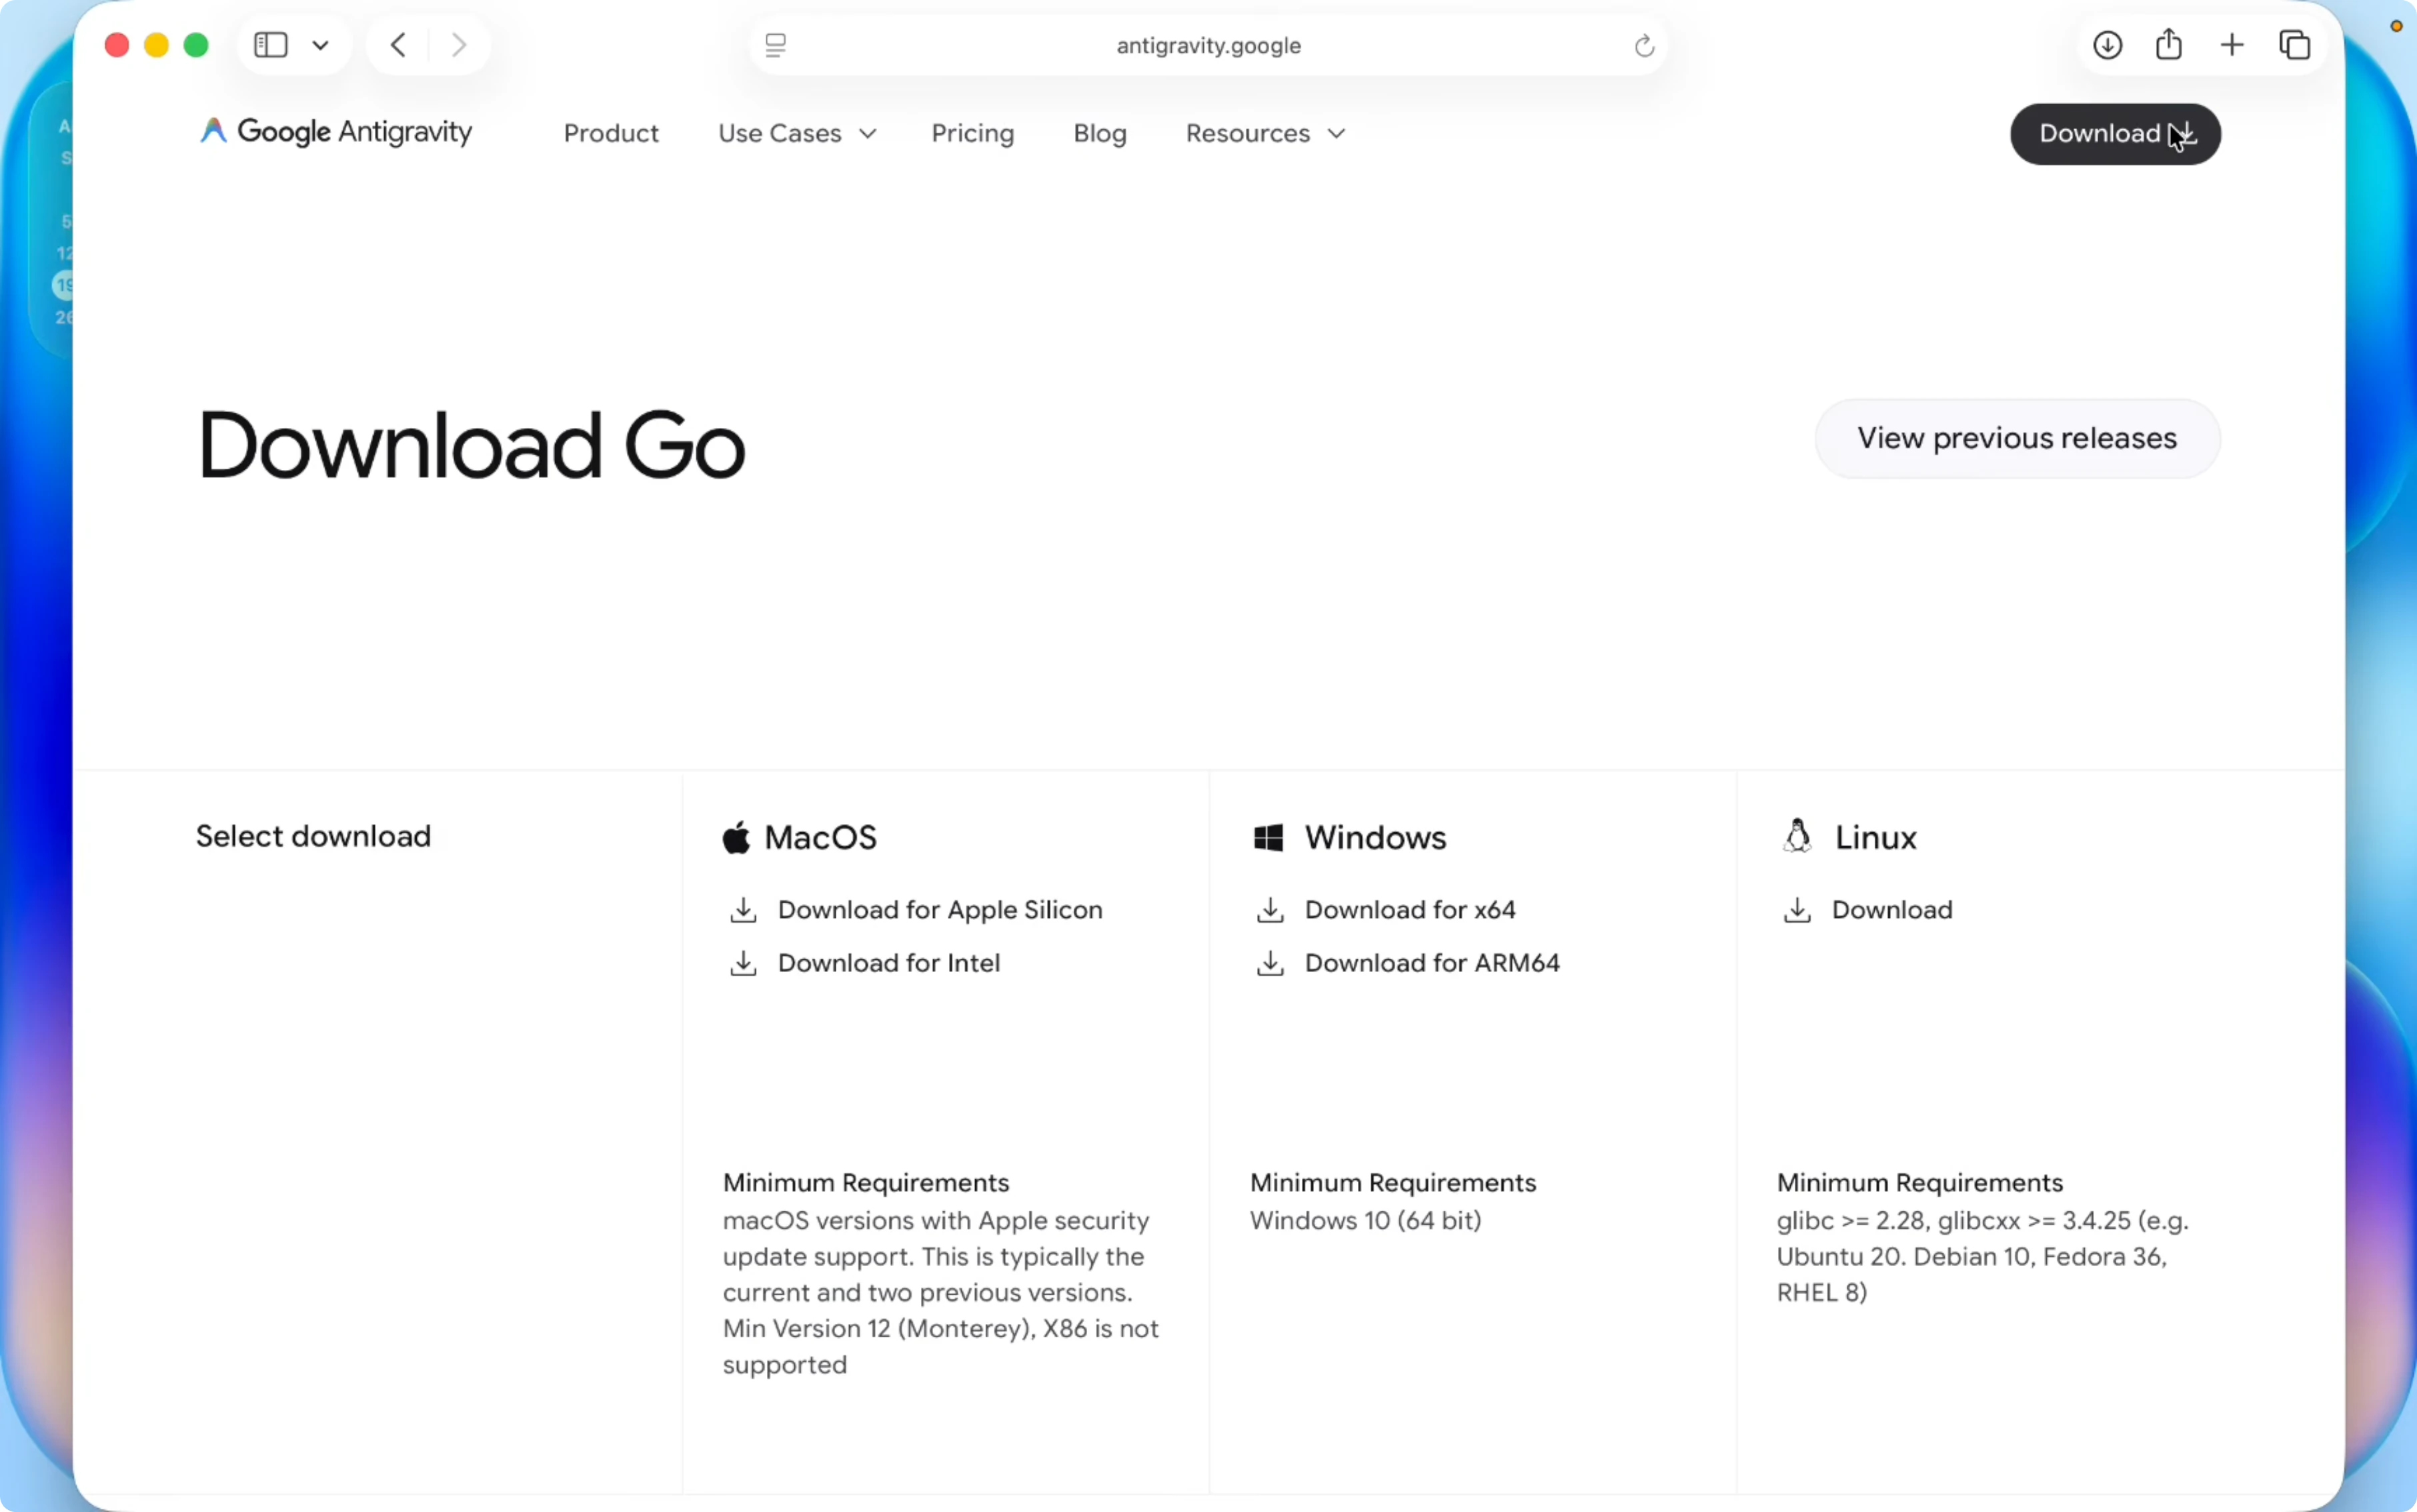Click the Share icon in Safari toolbar
Image resolution: width=2417 pixels, height=1512 pixels.
2169,44
